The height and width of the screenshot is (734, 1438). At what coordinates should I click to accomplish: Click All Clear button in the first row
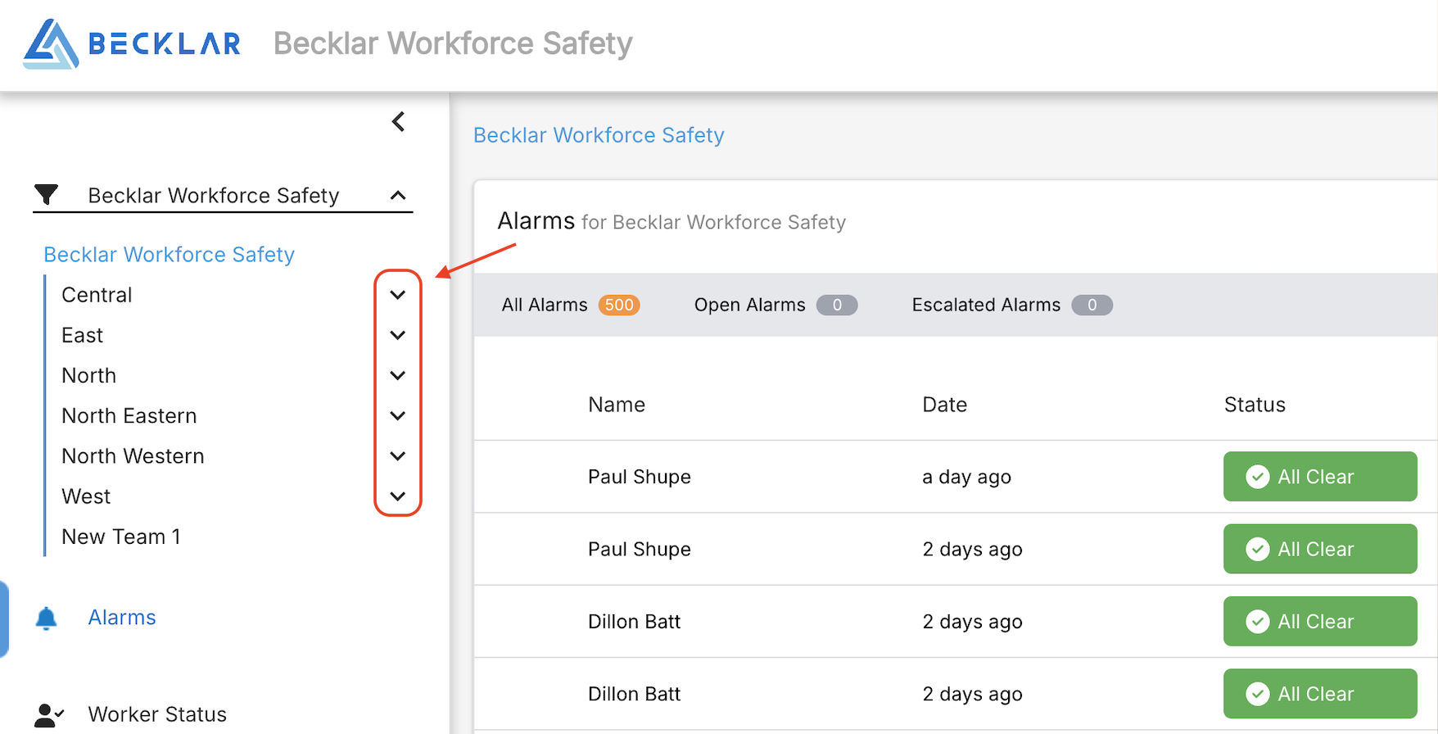click(1320, 477)
